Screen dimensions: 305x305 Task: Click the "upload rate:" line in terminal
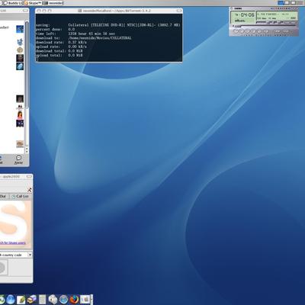61,47
